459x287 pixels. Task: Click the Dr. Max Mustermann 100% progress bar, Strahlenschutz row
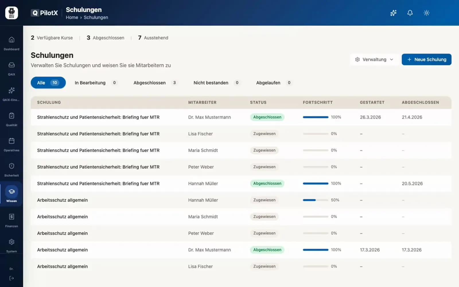pos(316,117)
